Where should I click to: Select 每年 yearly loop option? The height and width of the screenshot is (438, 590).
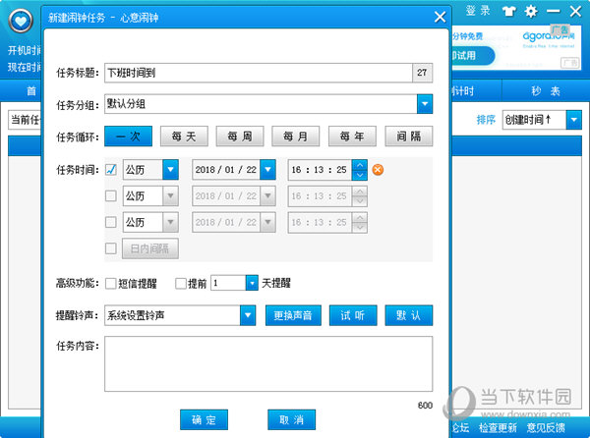coord(352,137)
